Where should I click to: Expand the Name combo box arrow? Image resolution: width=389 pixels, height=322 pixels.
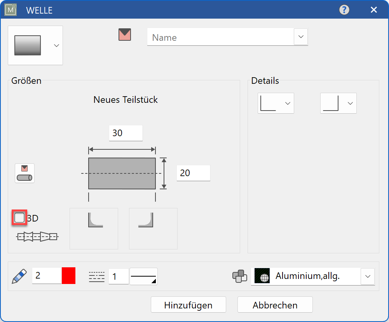(301, 36)
